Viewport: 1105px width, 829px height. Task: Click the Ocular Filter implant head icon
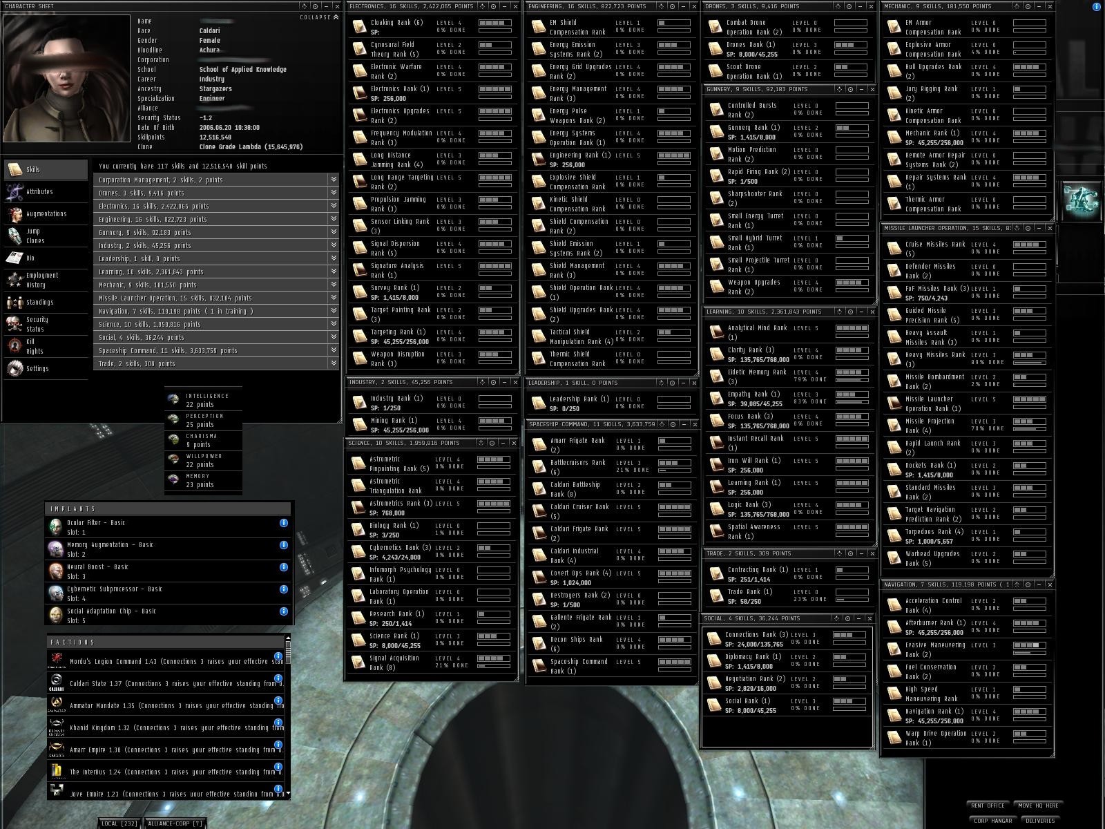(x=56, y=527)
